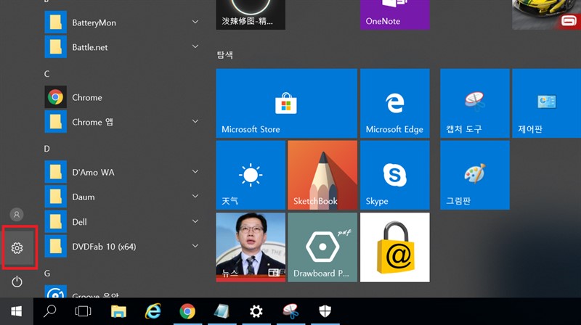Image resolution: width=581 pixels, height=325 pixels.
Task: Open the Drawboard PDF tile
Action: tap(322, 247)
